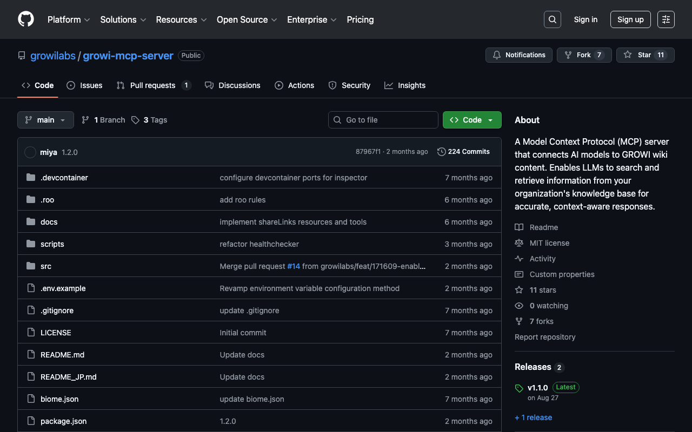The image size is (692, 432).
Task: Open the Notifications bell button
Action: click(x=518, y=55)
